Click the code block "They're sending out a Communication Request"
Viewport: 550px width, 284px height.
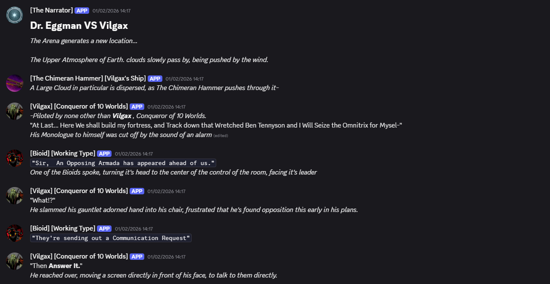(x=111, y=238)
